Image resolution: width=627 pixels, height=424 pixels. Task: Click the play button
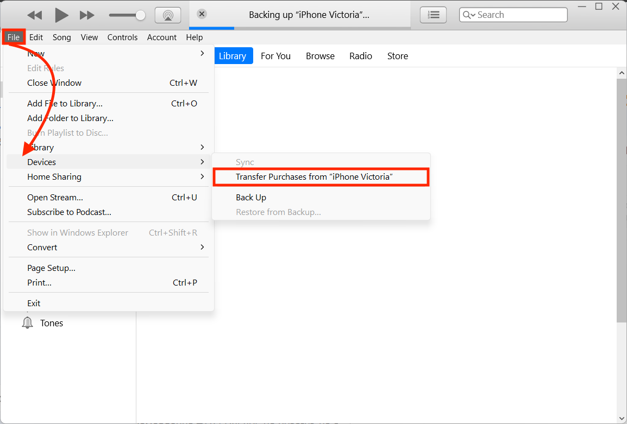61,15
